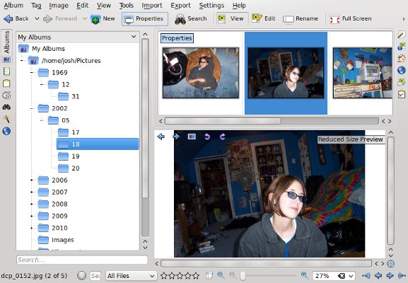Open the Calendar (dates) sidebar icon
The image size is (408, 283).
pos(6,71)
